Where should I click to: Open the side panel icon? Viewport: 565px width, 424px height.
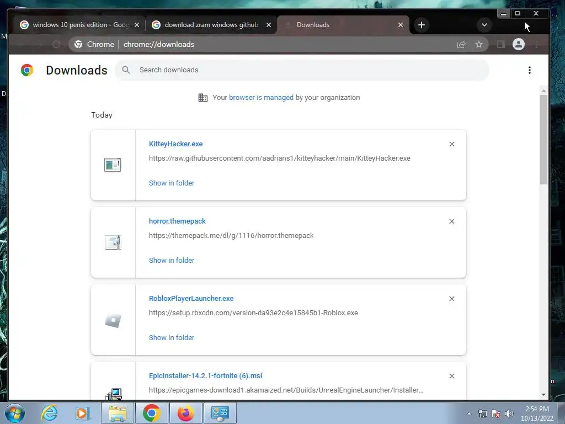500,44
